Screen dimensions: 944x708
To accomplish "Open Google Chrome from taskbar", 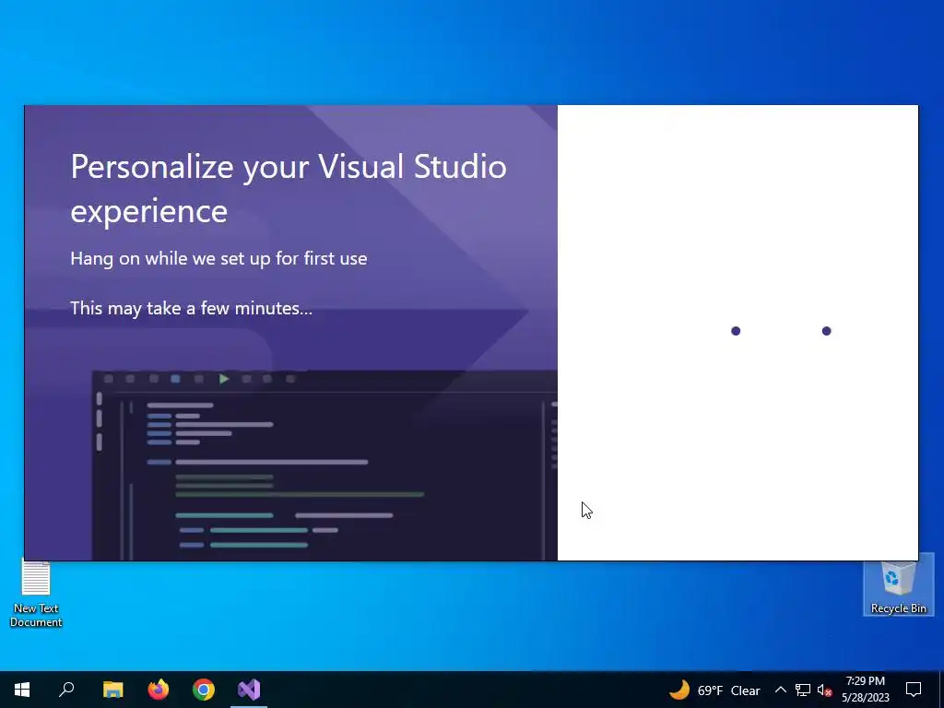I will [x=204, y=690].
